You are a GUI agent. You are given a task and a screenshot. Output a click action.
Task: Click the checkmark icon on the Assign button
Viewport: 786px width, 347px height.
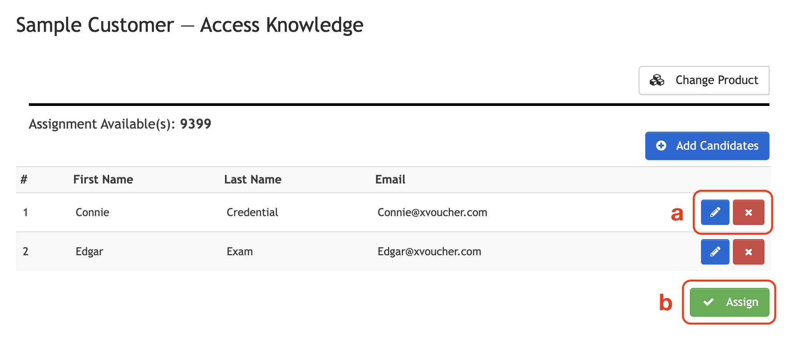click(708, 302)
